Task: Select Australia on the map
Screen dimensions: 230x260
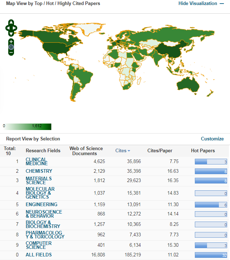Action: pyautogui.click(x=188, y=84)
